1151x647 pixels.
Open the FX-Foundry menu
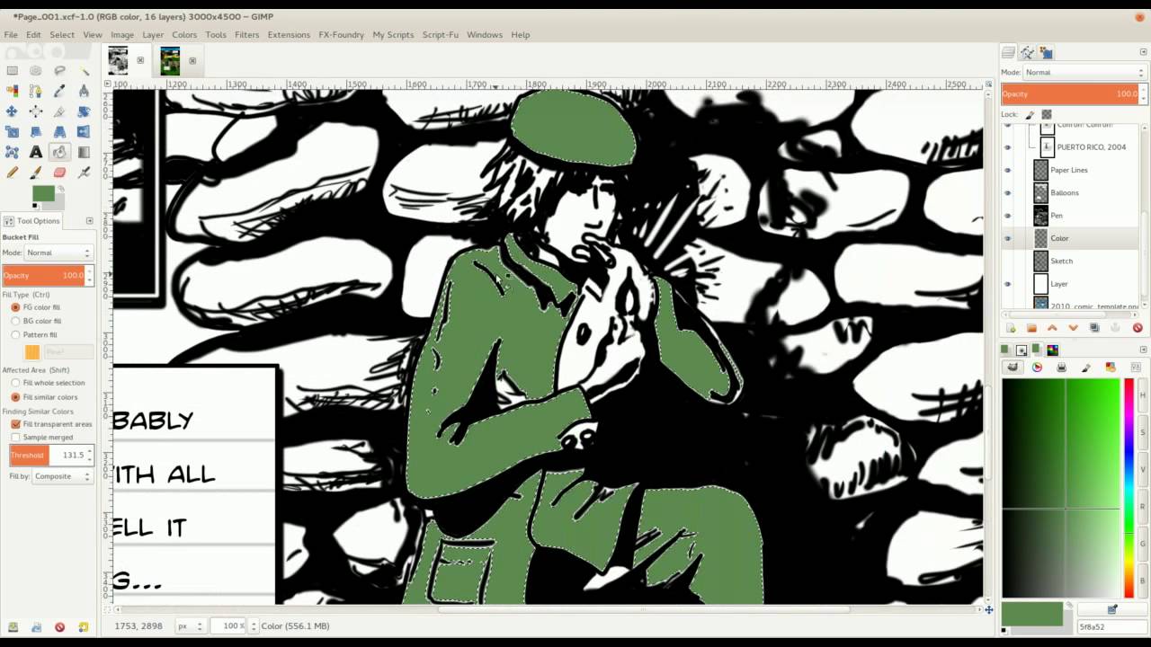[x=341, y=34]
